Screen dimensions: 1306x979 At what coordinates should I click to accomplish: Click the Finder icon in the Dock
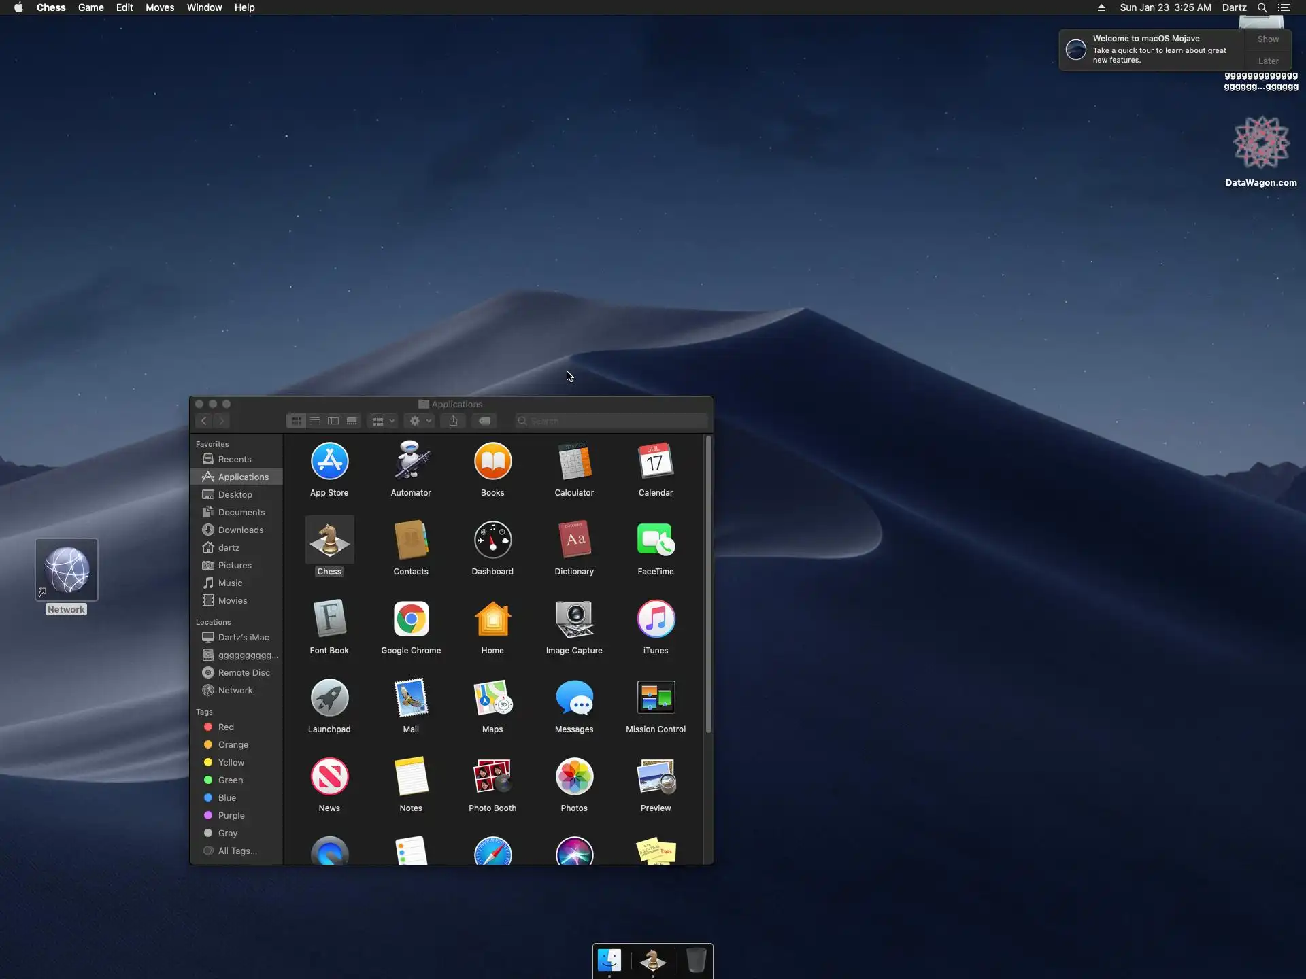click(x=609, y=960)
